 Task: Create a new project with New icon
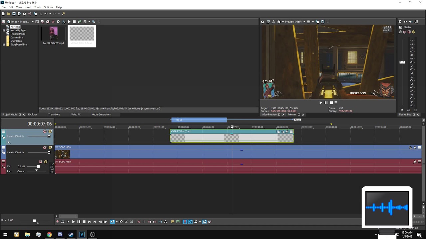click(3, 14)
